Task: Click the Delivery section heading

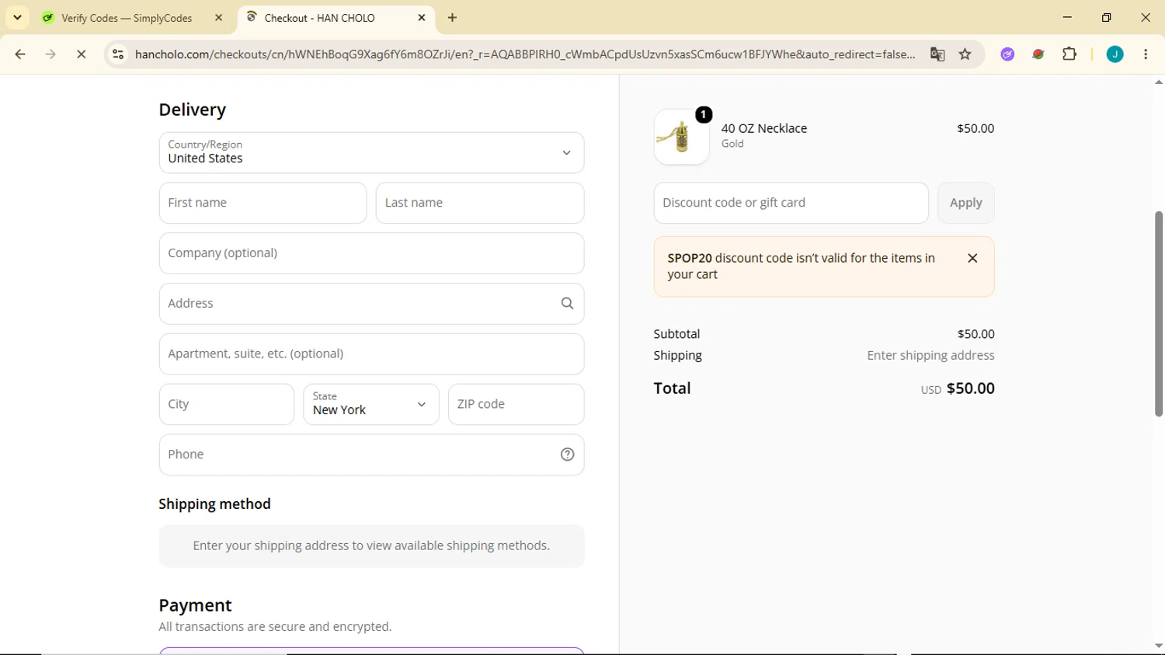Action: 192,110
